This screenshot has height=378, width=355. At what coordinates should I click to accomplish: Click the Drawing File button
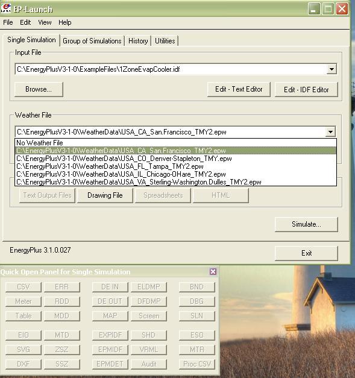105,195
